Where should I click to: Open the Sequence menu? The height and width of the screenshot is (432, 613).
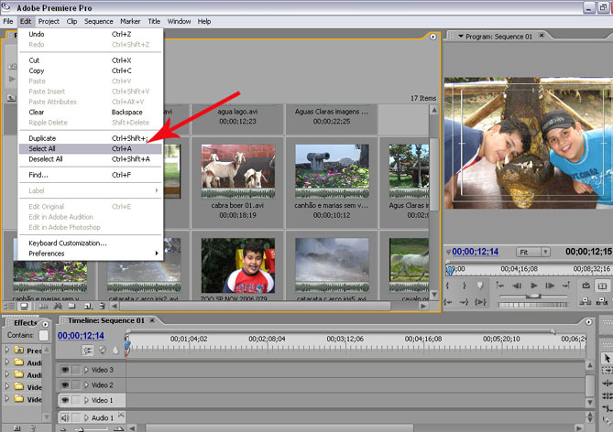click(98, 21)
